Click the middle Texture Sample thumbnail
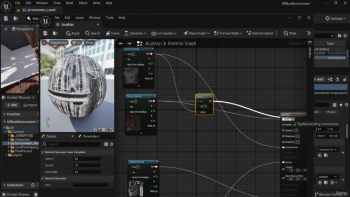The width and height of the screenshot is (350, 197). [x=133, y=123]
